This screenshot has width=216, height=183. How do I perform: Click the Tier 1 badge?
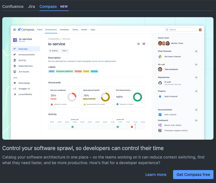65,51
